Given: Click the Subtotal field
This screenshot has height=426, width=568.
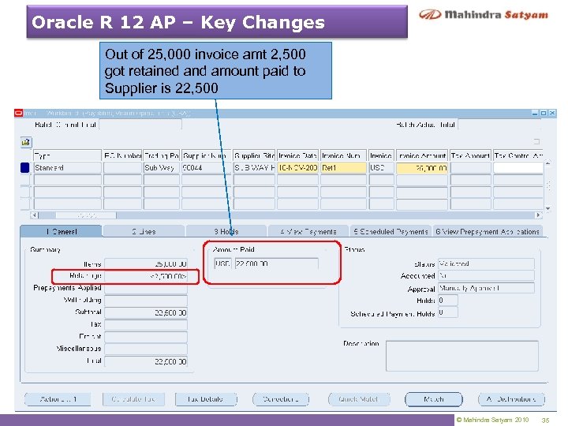Looking at the screenshot, I should point(146,312).
